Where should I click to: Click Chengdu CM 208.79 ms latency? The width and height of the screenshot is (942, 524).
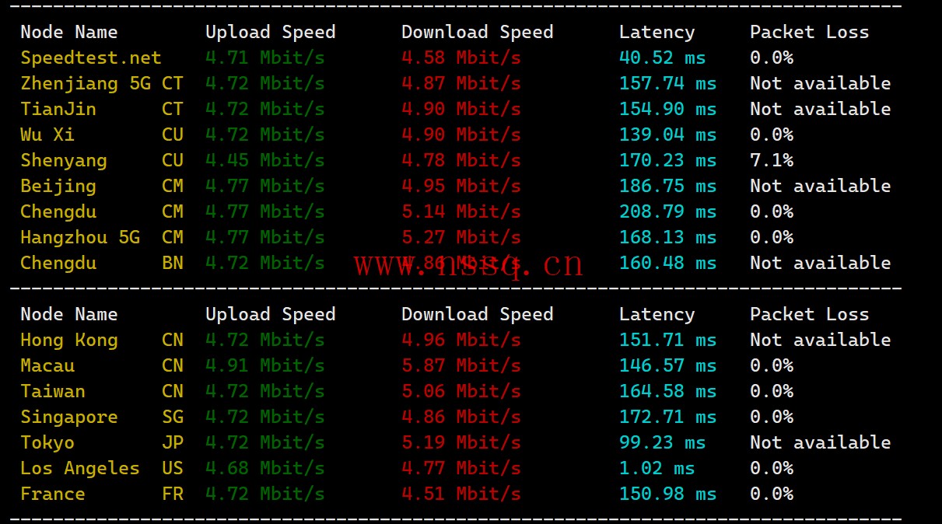click(x=668, y=211)
